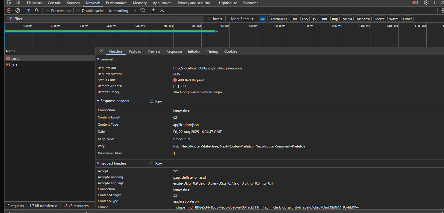Open the DevTools three-dot customize menu

tap(434, 3)
